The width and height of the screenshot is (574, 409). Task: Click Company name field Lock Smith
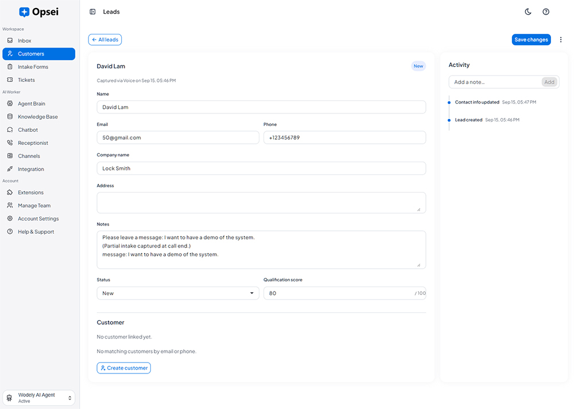click(261, 168)
